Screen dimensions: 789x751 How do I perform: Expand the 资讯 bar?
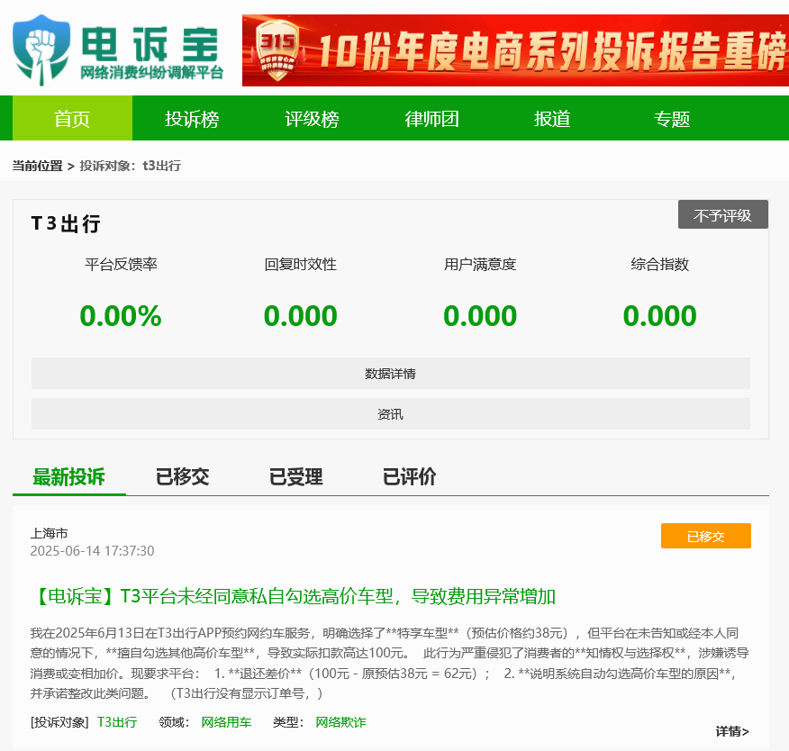[391, 414]
